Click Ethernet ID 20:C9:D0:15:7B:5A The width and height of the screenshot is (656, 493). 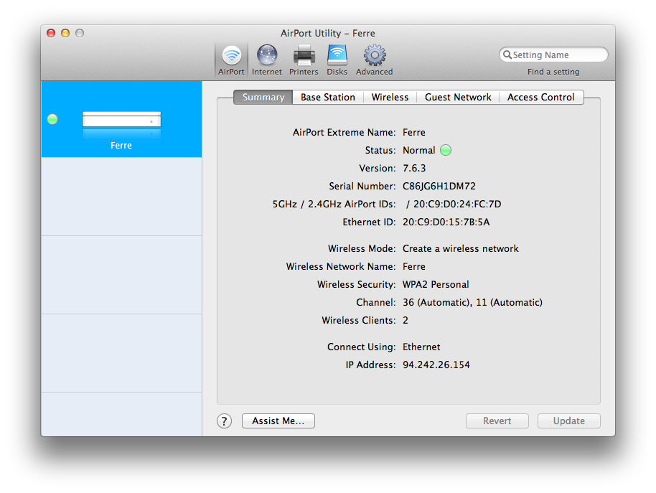coord(446,222)
